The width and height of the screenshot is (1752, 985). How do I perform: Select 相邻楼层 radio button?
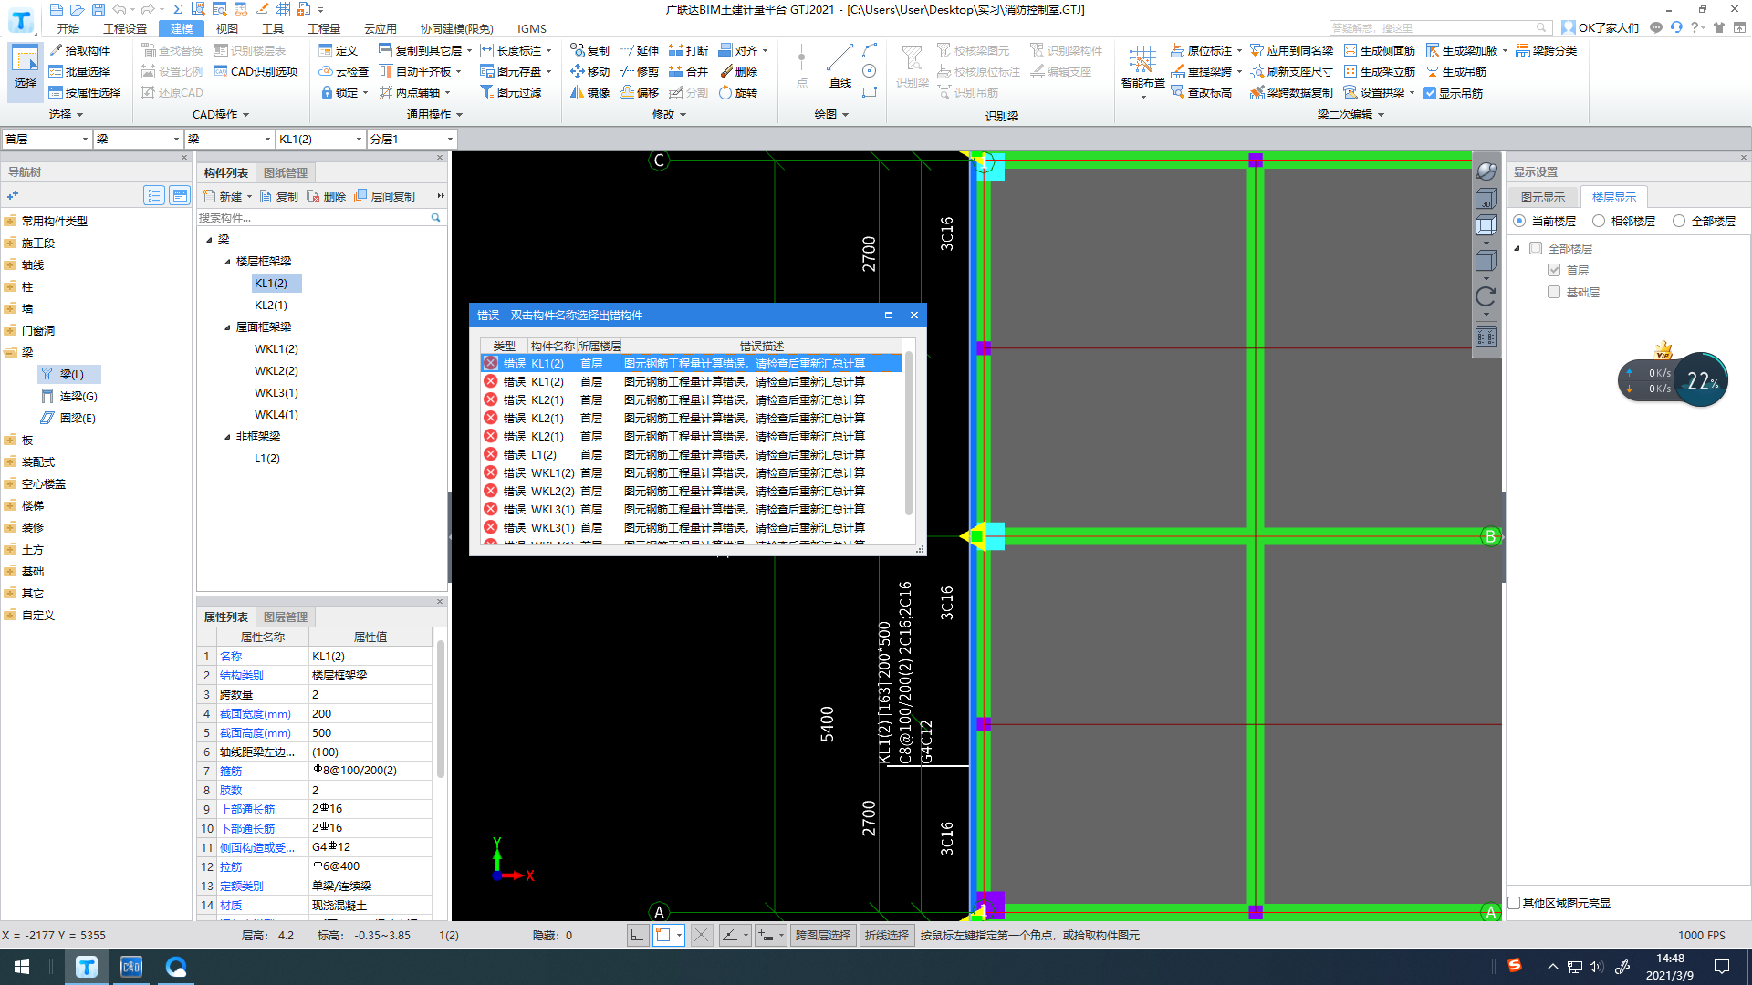click(x=1599, y=221)
